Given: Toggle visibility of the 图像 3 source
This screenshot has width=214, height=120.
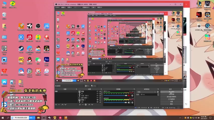Looking at the screenshot, I should coord(97,100).
